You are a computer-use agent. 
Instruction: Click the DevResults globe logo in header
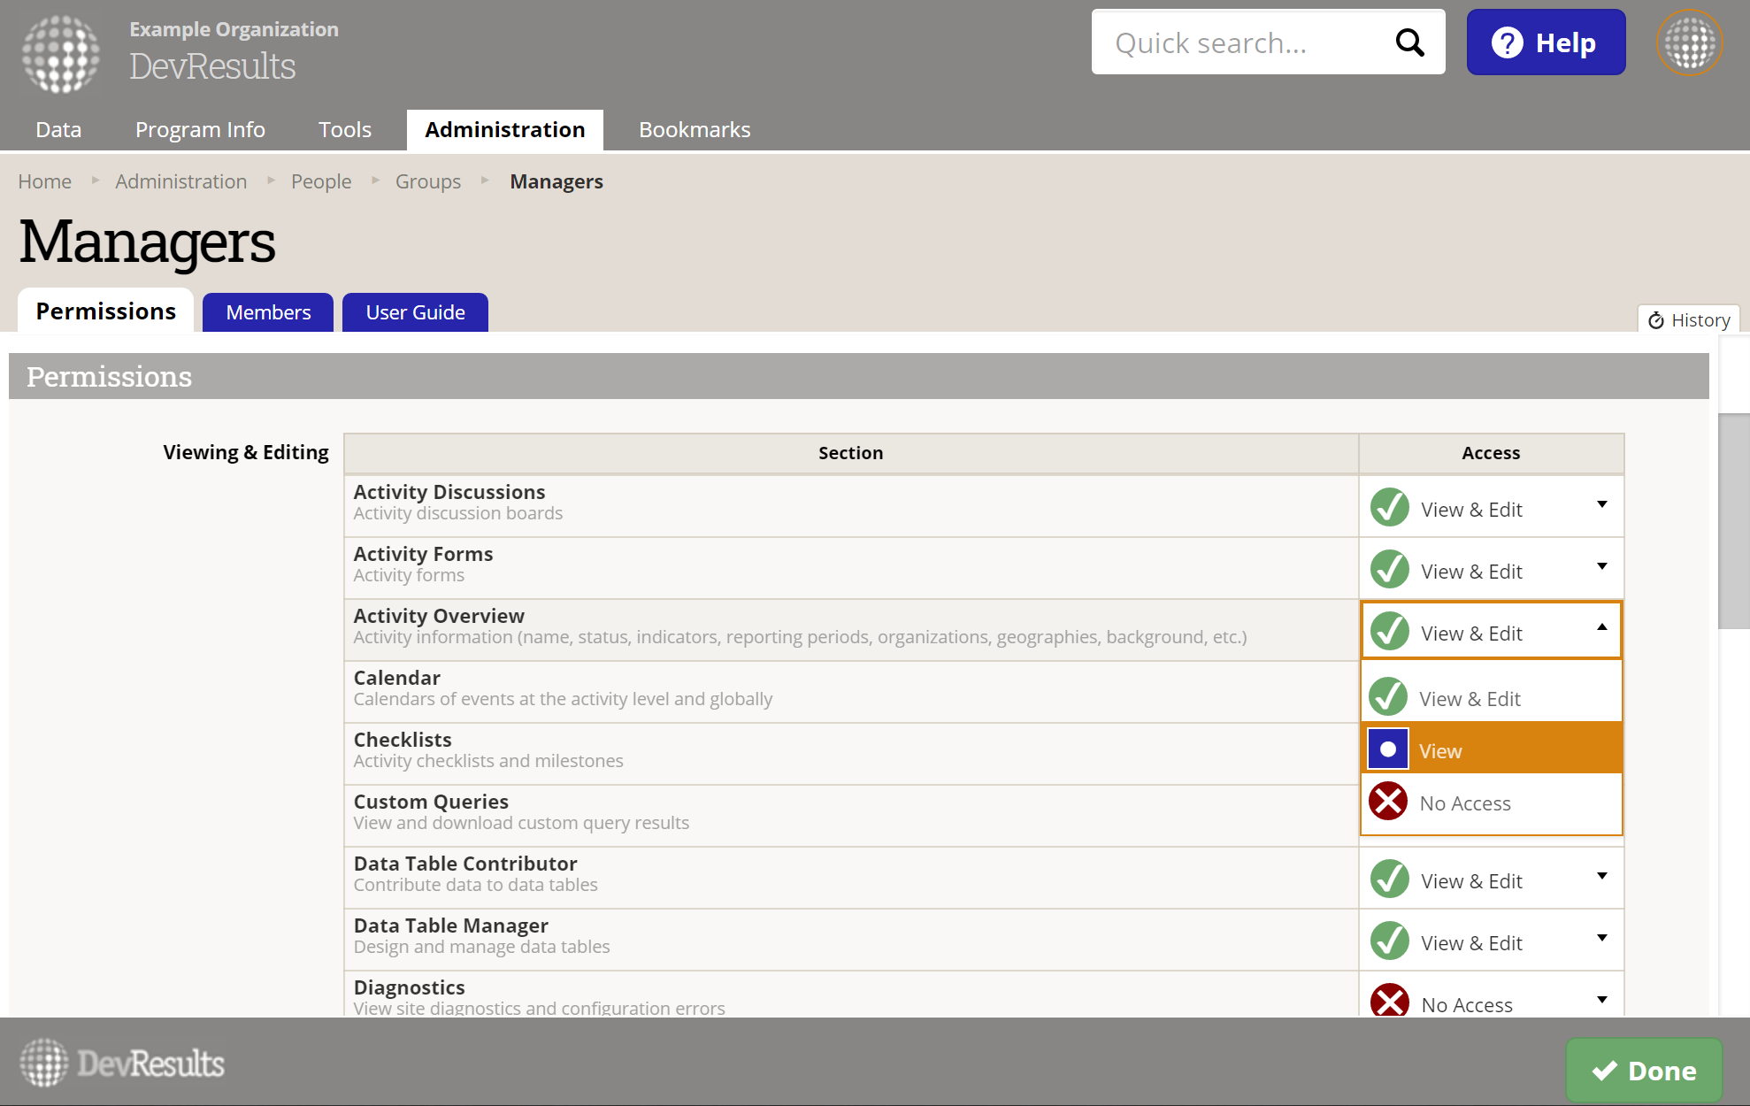point(60,53)
